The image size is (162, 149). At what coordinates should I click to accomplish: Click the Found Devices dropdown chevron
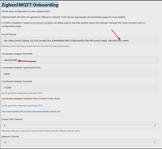(x=155, y=41)
